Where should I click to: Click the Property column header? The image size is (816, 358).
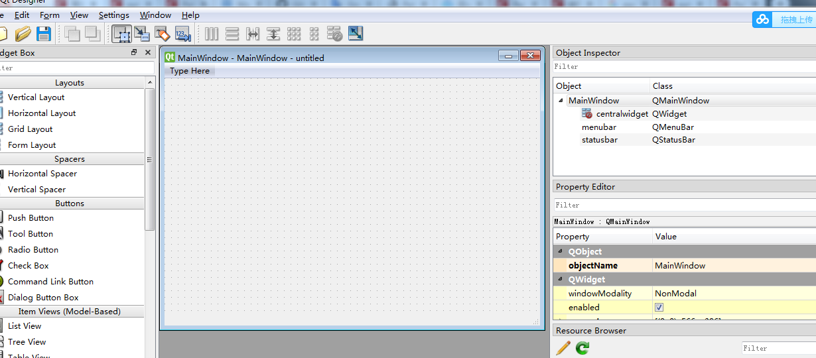coord(603,236)
